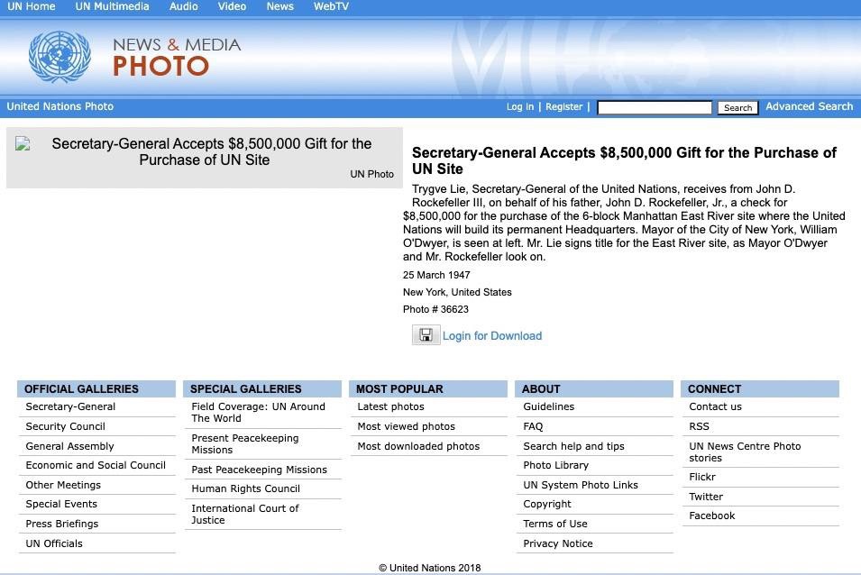Open Terms of Use

click(555, 524)
